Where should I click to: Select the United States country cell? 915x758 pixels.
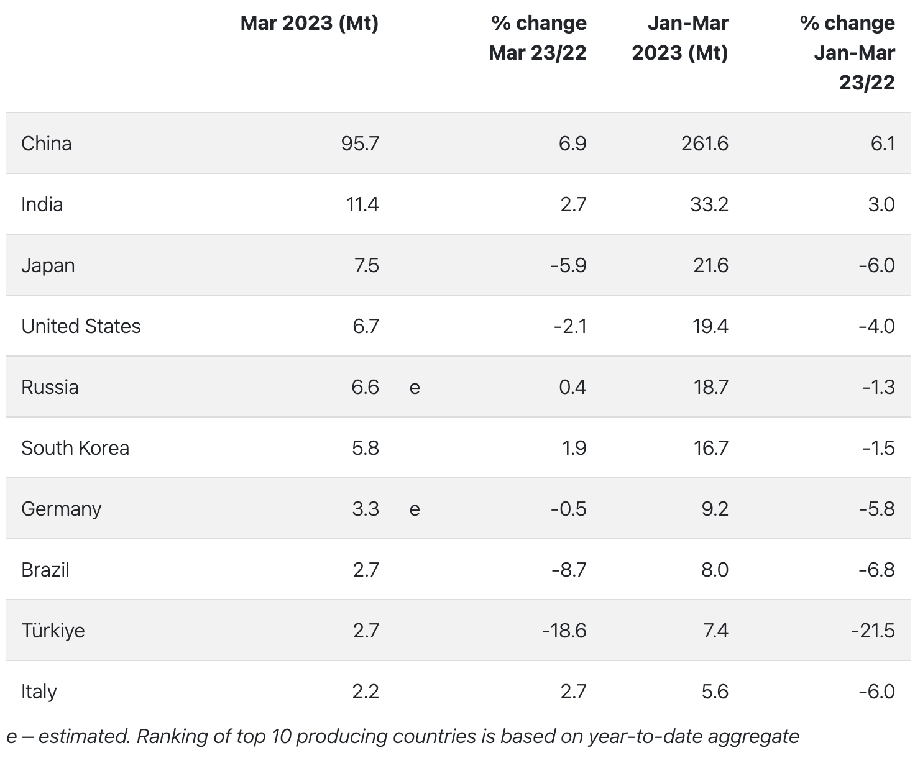[x=81, y=326]
